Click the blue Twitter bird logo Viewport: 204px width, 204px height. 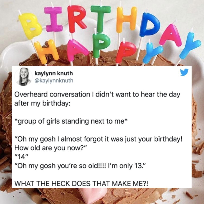pos(184,72)
